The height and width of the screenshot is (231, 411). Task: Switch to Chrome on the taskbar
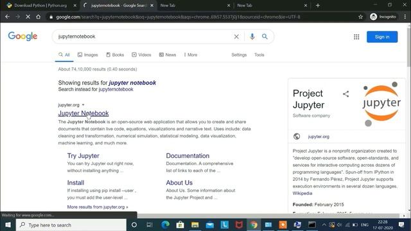(254, 225)
